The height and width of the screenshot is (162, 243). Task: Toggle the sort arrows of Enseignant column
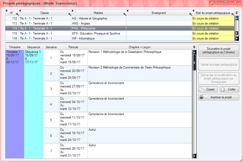pyautogui.click(x=127, y=11)
